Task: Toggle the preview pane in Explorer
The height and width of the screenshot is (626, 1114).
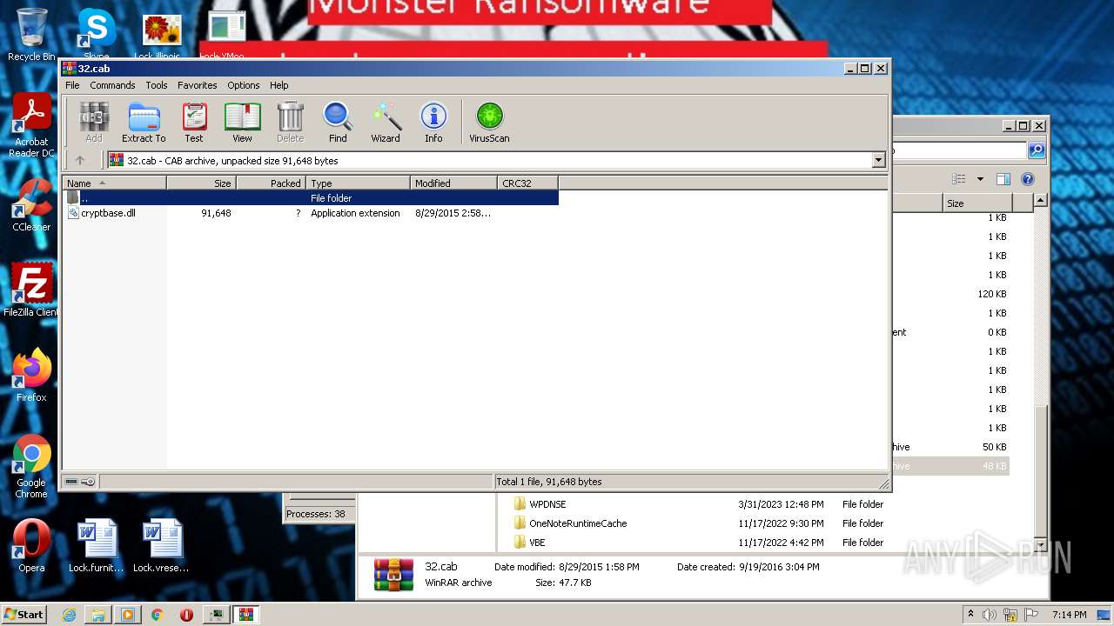Action: point(1003,179)
